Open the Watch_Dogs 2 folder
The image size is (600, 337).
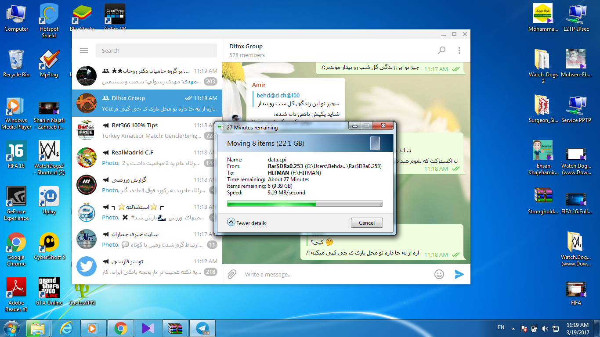[543, 66]
